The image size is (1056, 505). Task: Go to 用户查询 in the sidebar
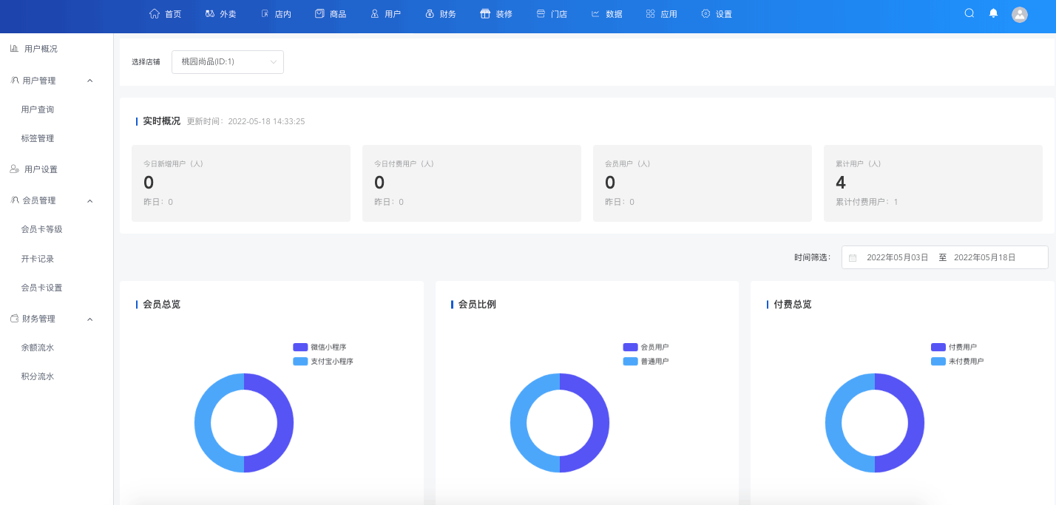pos(38,109)
